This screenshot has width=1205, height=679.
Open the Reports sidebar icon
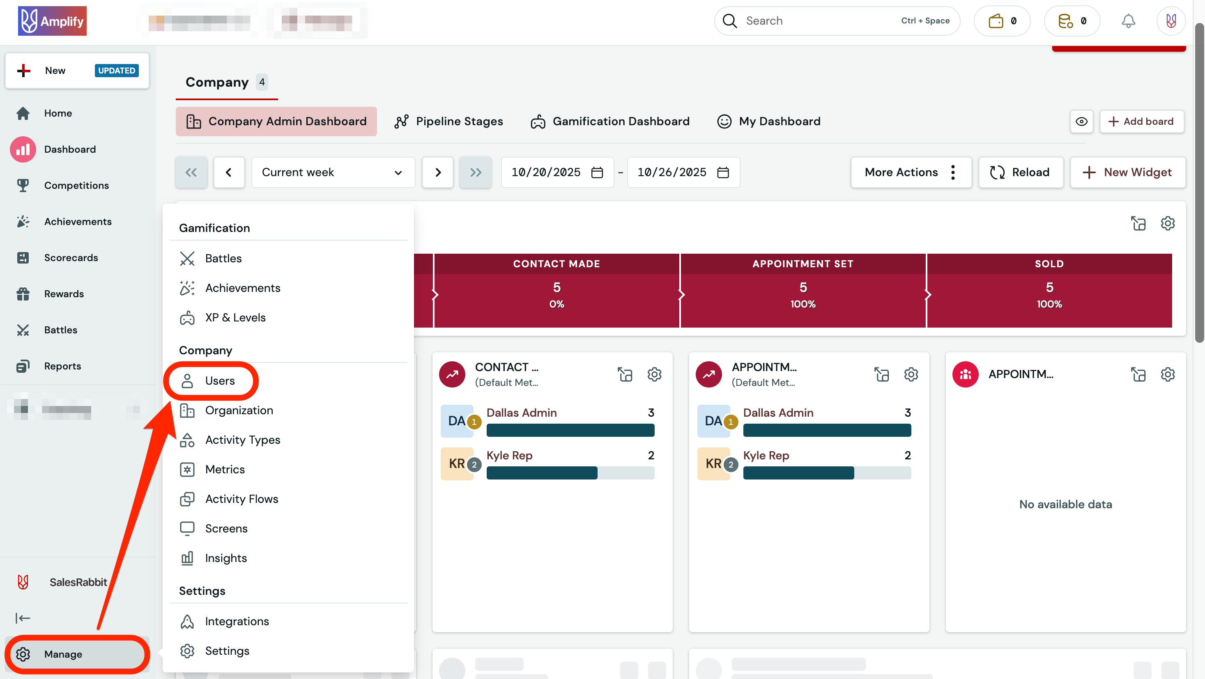coord(23,366)
